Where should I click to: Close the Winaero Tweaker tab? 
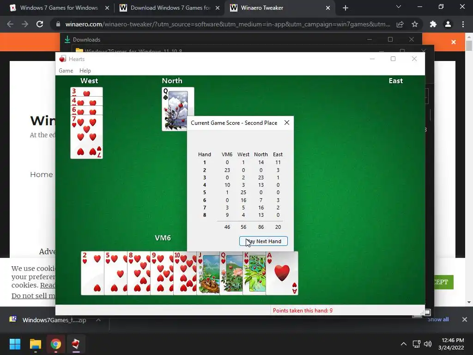click(x=328, y=8)
